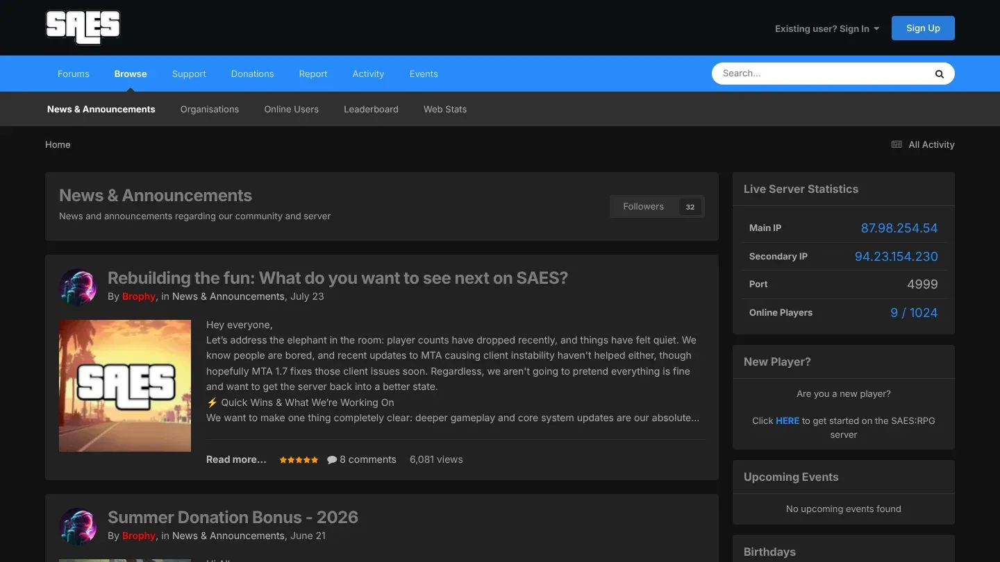The image size is (1000, 562).
Task: Open Brophy's avatar on Summer Donation Bonus post
Action: click(78, 527)
